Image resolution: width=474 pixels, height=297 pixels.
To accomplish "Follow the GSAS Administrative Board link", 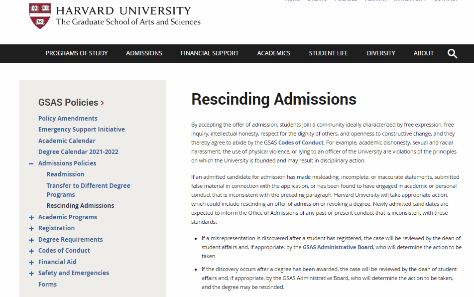I will click(338, 247).
